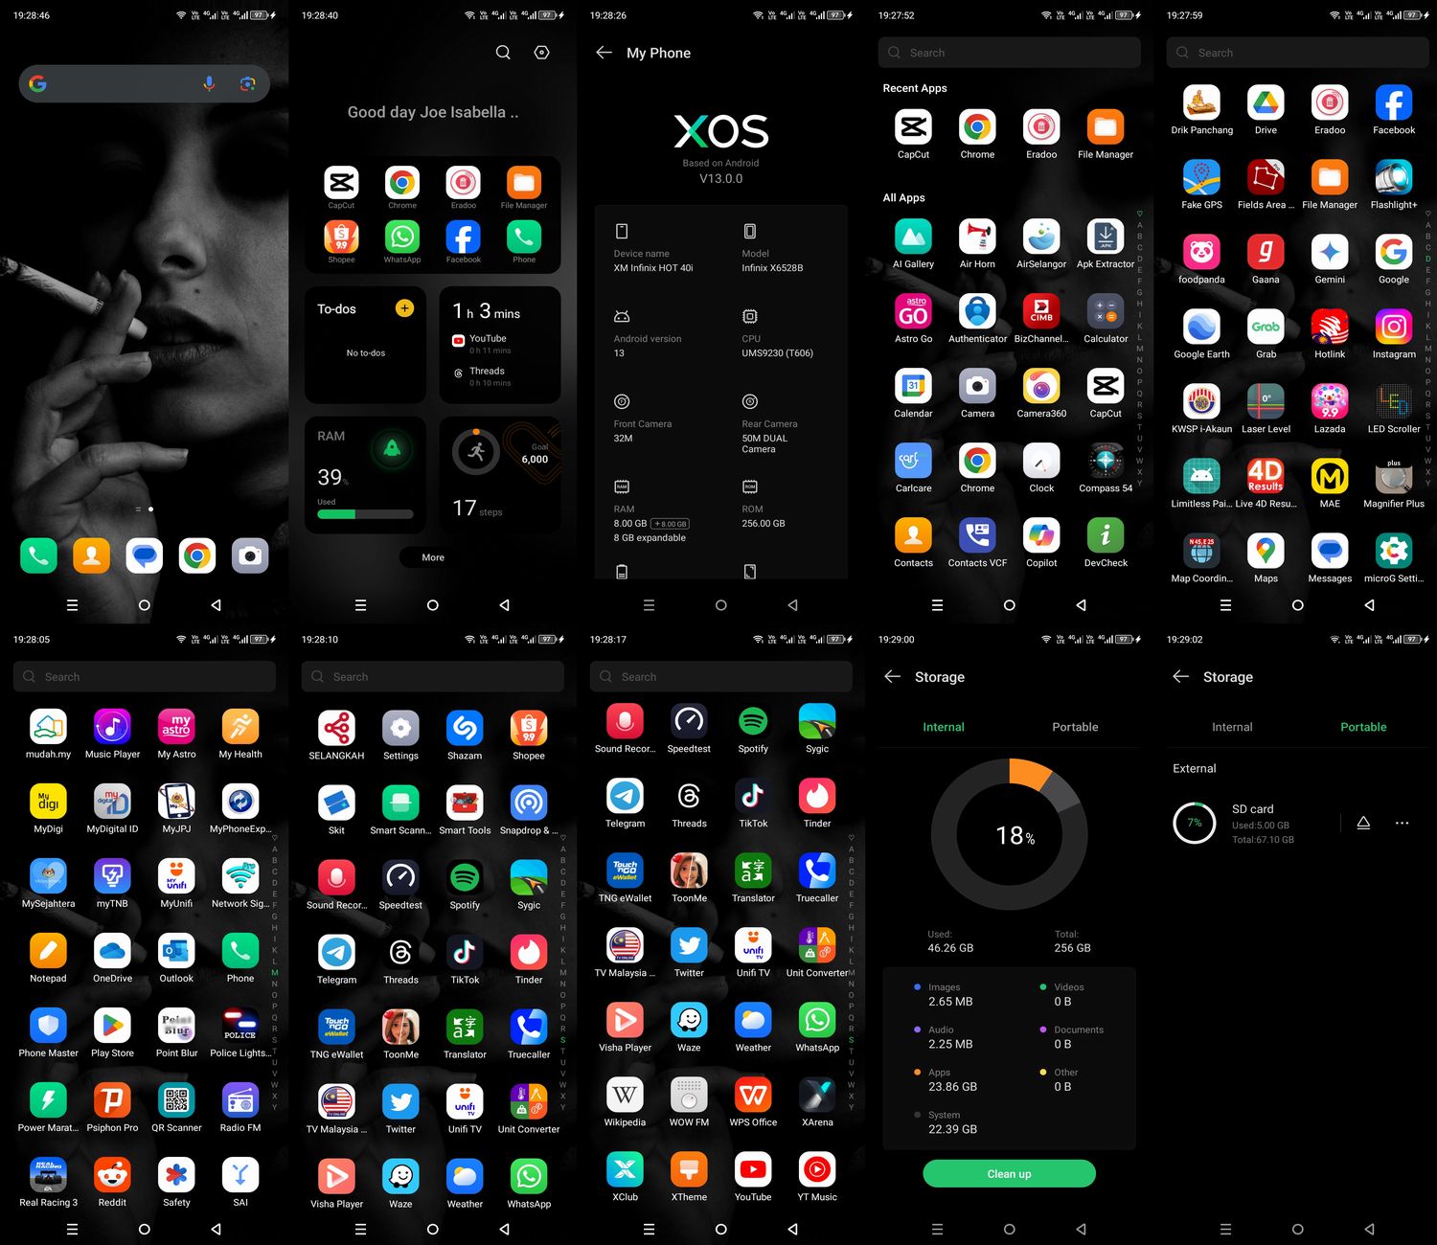Open the SELANGKAH app
This screenshot has height=1245, width=1437.
(x=336, y=728)
